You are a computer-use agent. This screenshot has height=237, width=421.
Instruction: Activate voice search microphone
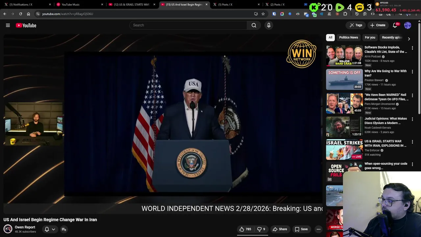269,25
